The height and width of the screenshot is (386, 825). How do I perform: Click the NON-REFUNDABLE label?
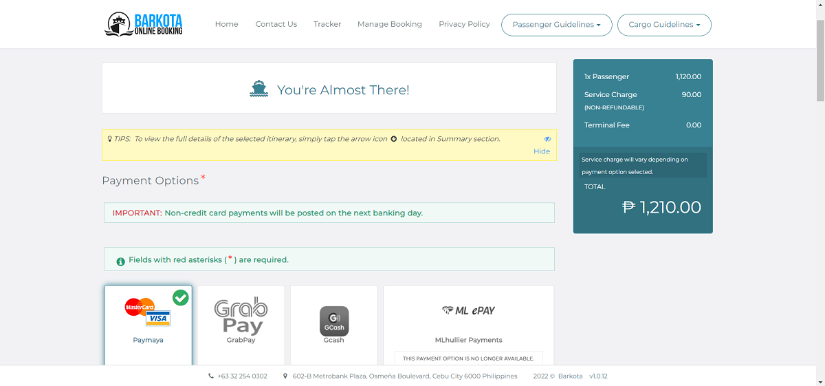(x=614, y=108)
